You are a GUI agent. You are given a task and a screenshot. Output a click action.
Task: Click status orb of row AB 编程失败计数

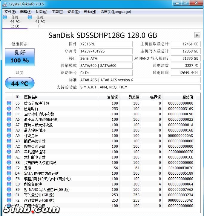coord(9,141)
